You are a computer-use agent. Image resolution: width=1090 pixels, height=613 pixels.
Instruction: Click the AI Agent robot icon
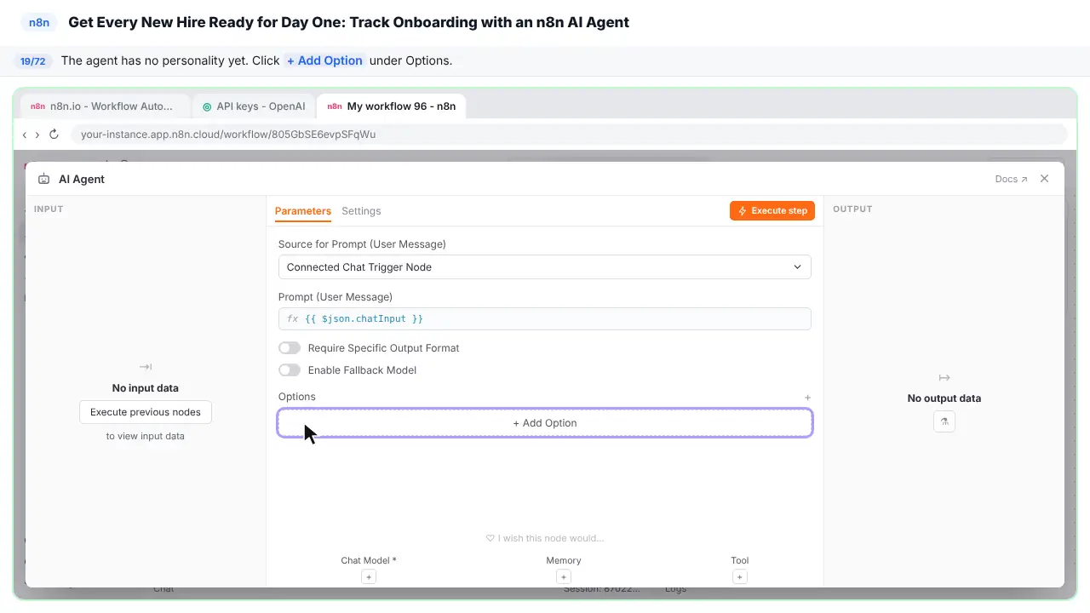click(x=44, y=180)
